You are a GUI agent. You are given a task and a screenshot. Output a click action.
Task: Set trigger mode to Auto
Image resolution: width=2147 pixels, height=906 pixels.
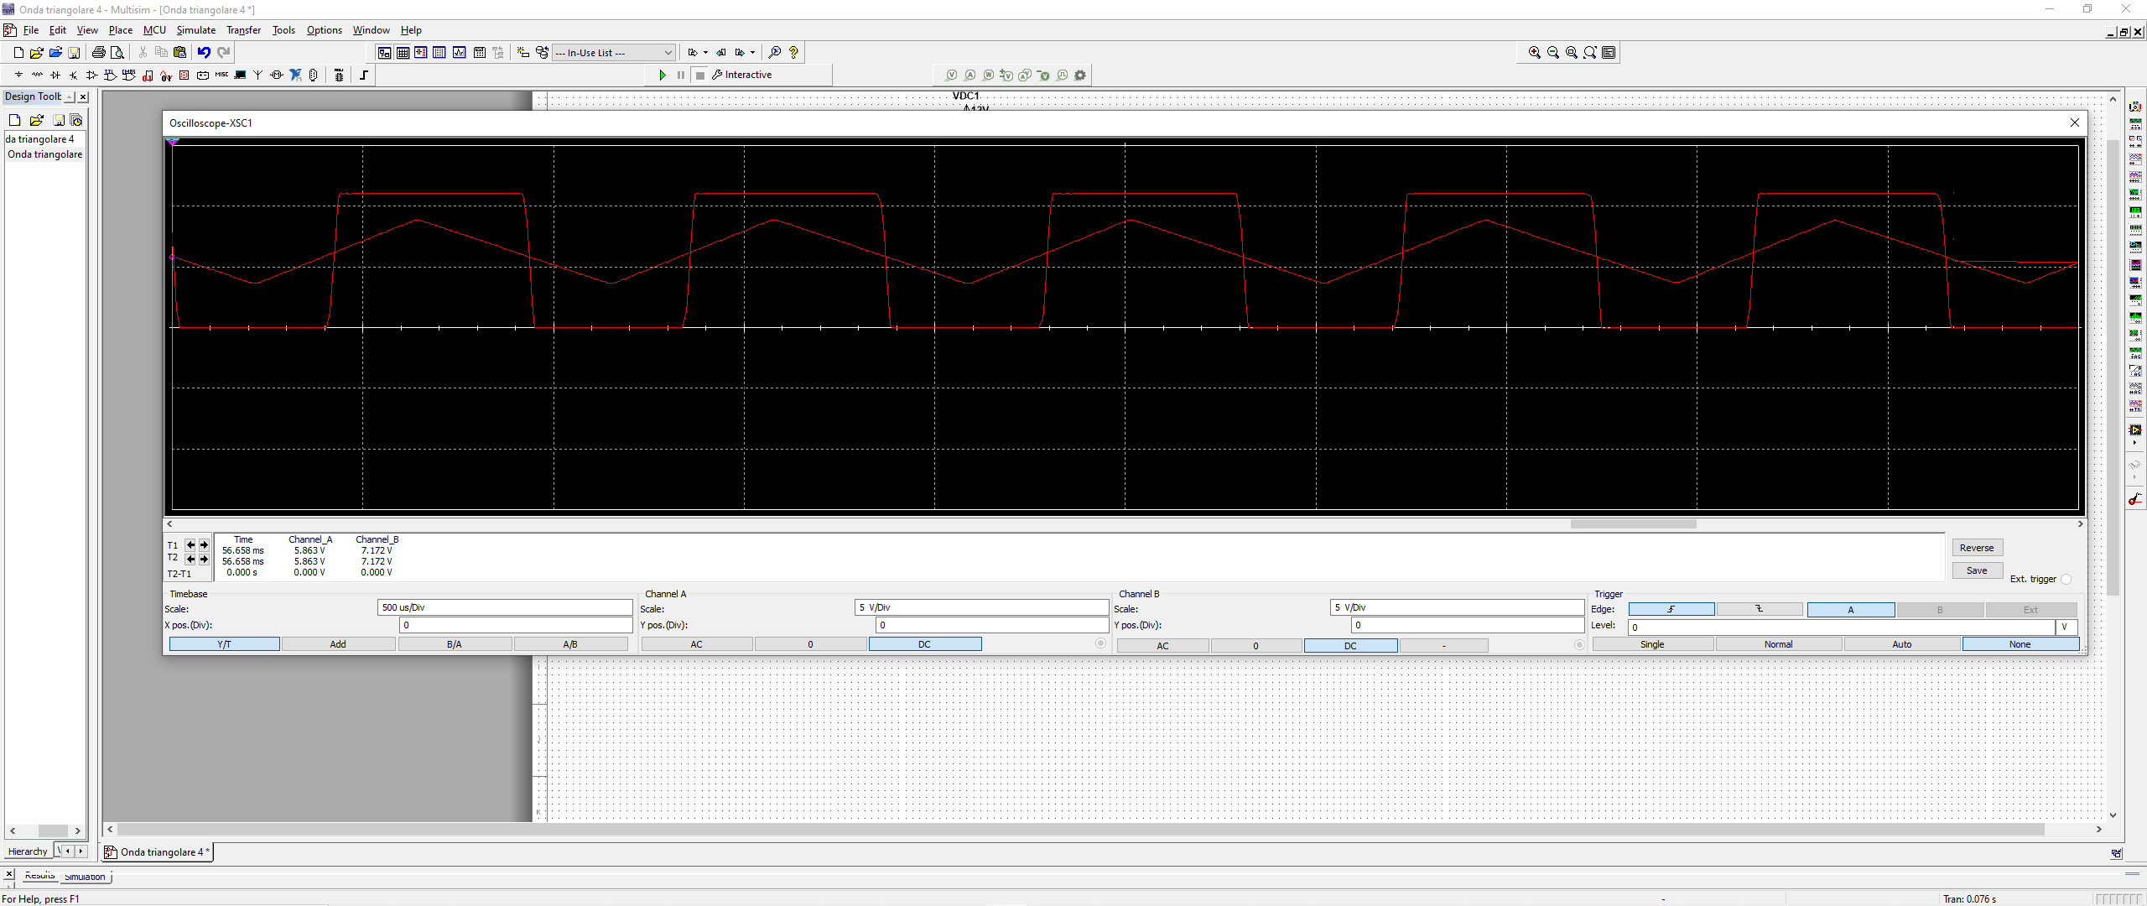[1901, 644]
